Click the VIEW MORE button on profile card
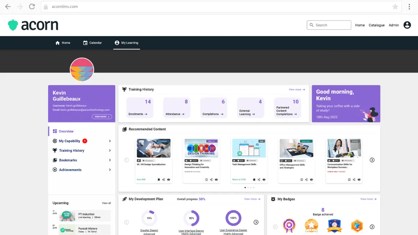 point(102,117)
